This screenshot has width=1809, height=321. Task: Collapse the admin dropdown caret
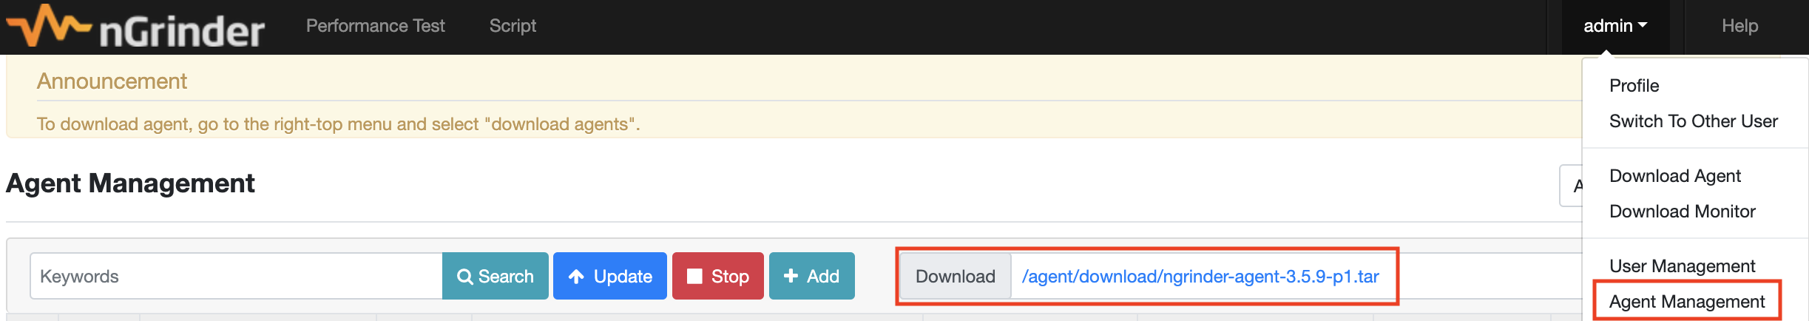pos(1643,25)
